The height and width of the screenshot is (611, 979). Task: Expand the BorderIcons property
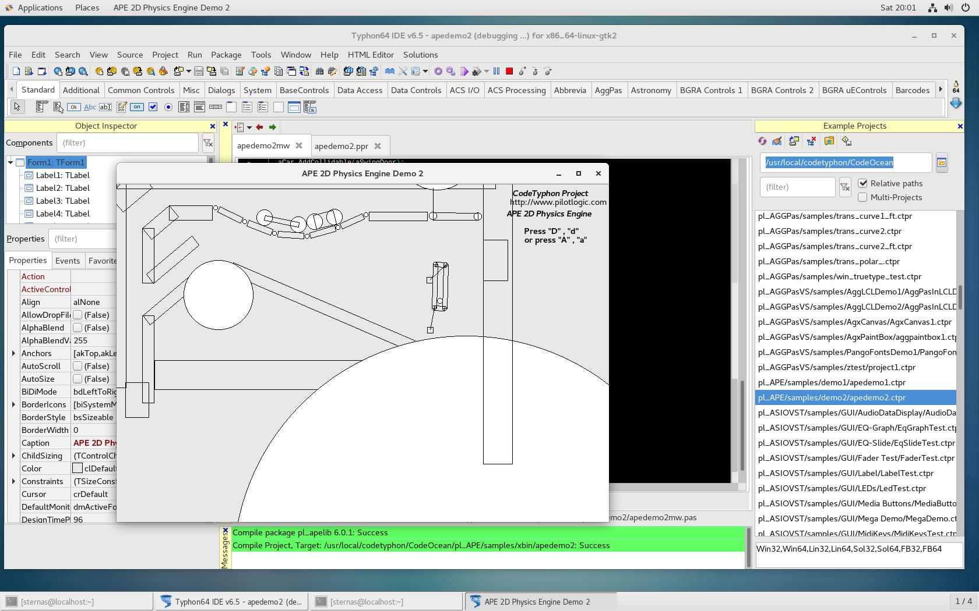13,404
